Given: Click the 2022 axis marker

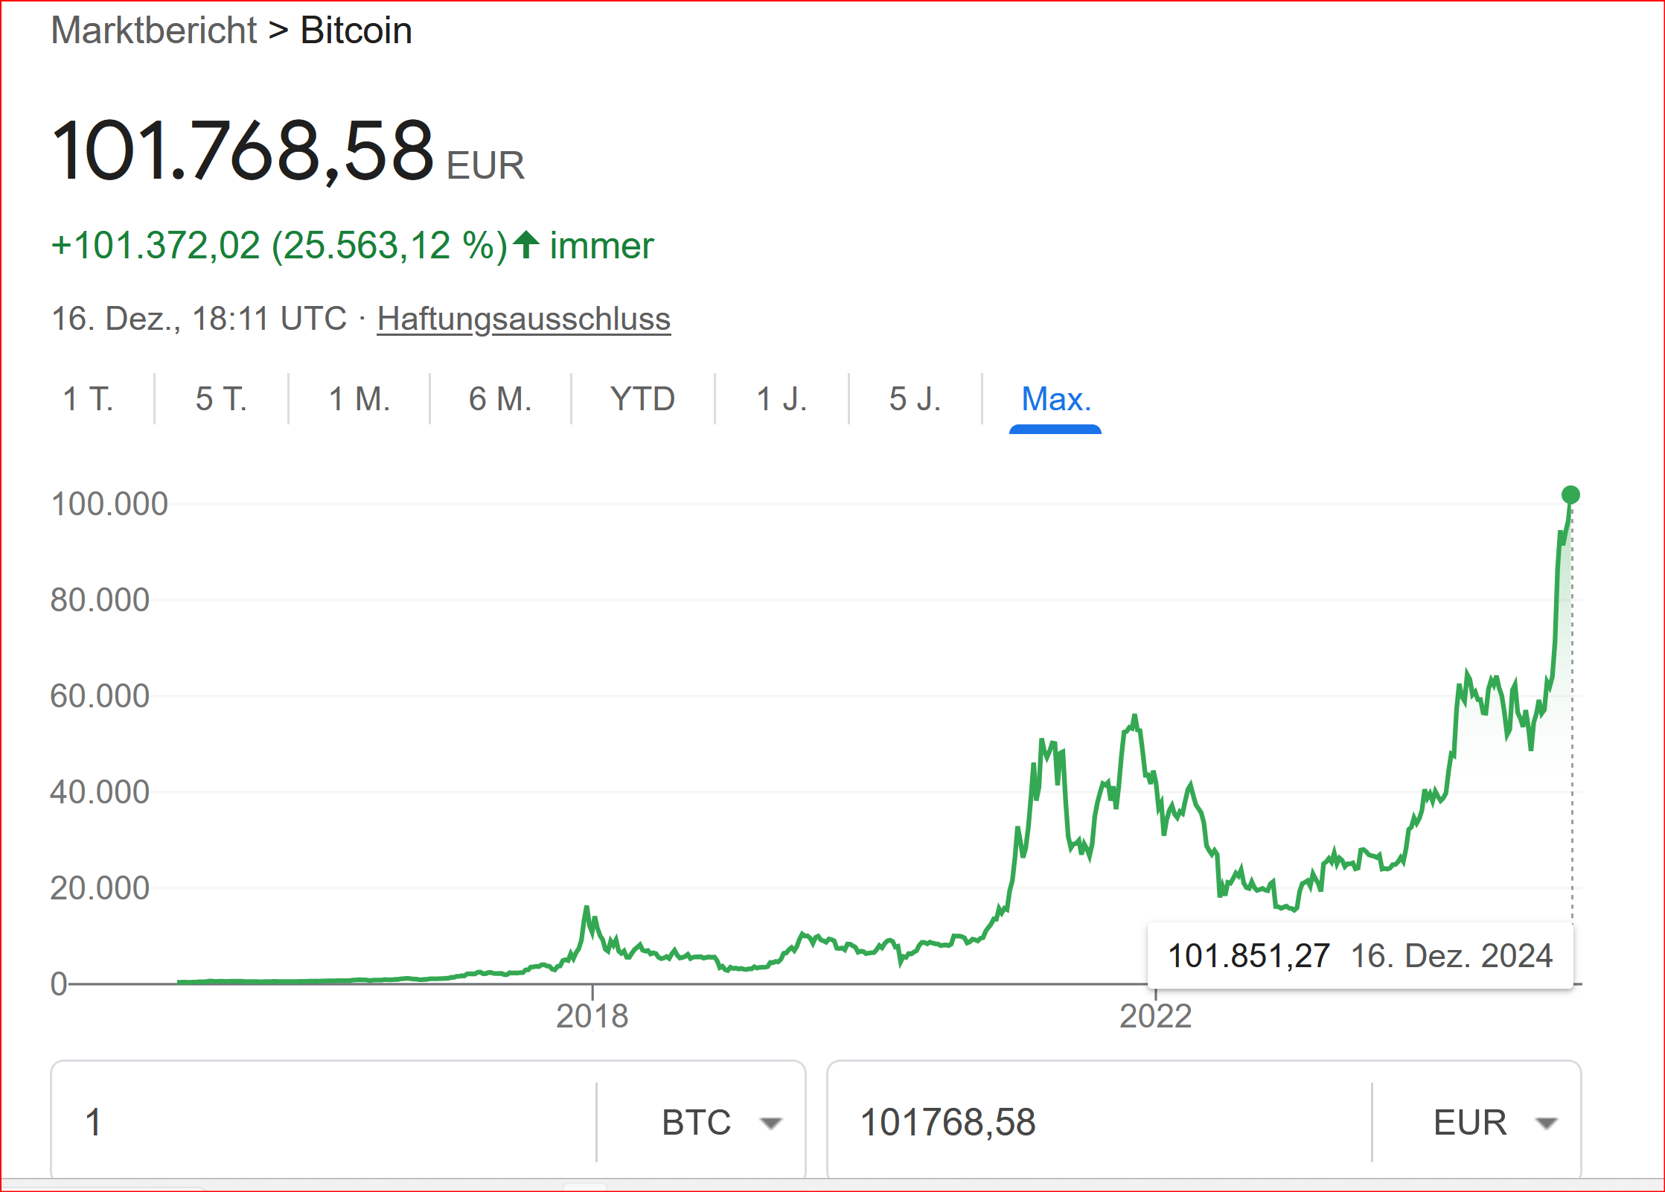Looking at the screenshot, I should [1155, 1016].
